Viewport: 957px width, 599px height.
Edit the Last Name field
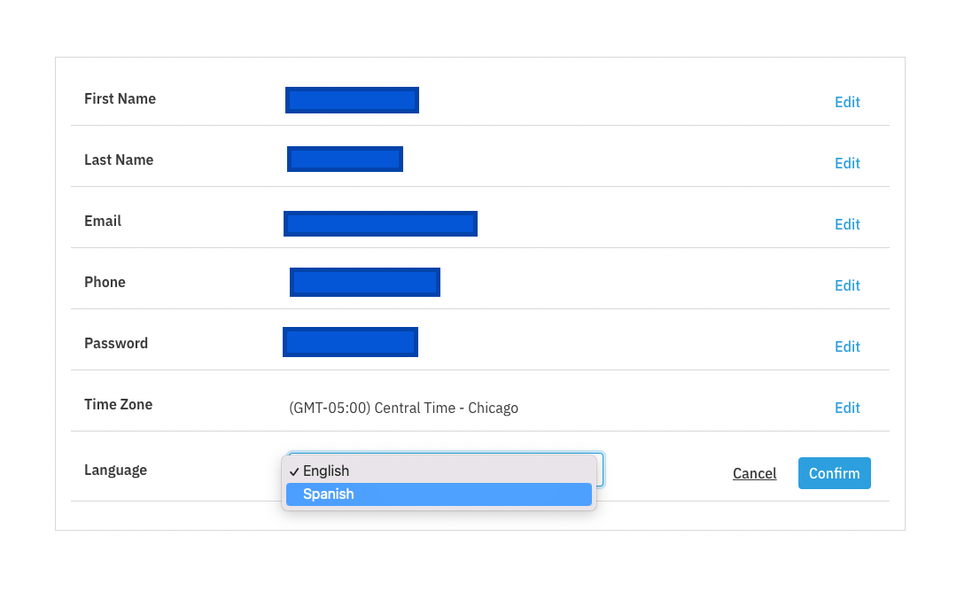click(847, 163)
